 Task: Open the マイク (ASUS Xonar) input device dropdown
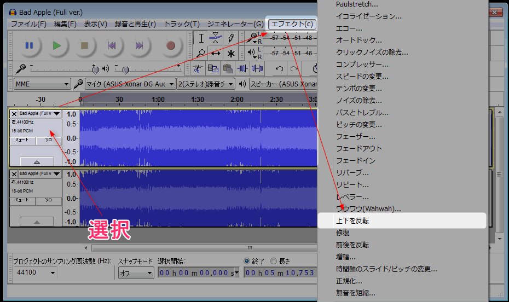click(130, 84)
